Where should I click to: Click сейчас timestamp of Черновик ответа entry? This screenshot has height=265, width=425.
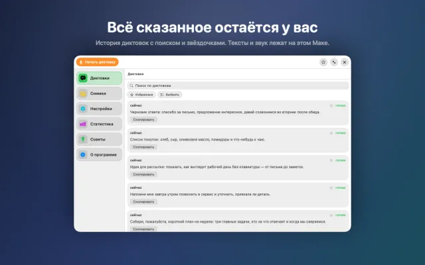tap(135, 105)
